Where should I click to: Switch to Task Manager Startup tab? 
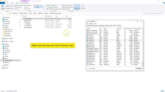(x=107, y=26)
